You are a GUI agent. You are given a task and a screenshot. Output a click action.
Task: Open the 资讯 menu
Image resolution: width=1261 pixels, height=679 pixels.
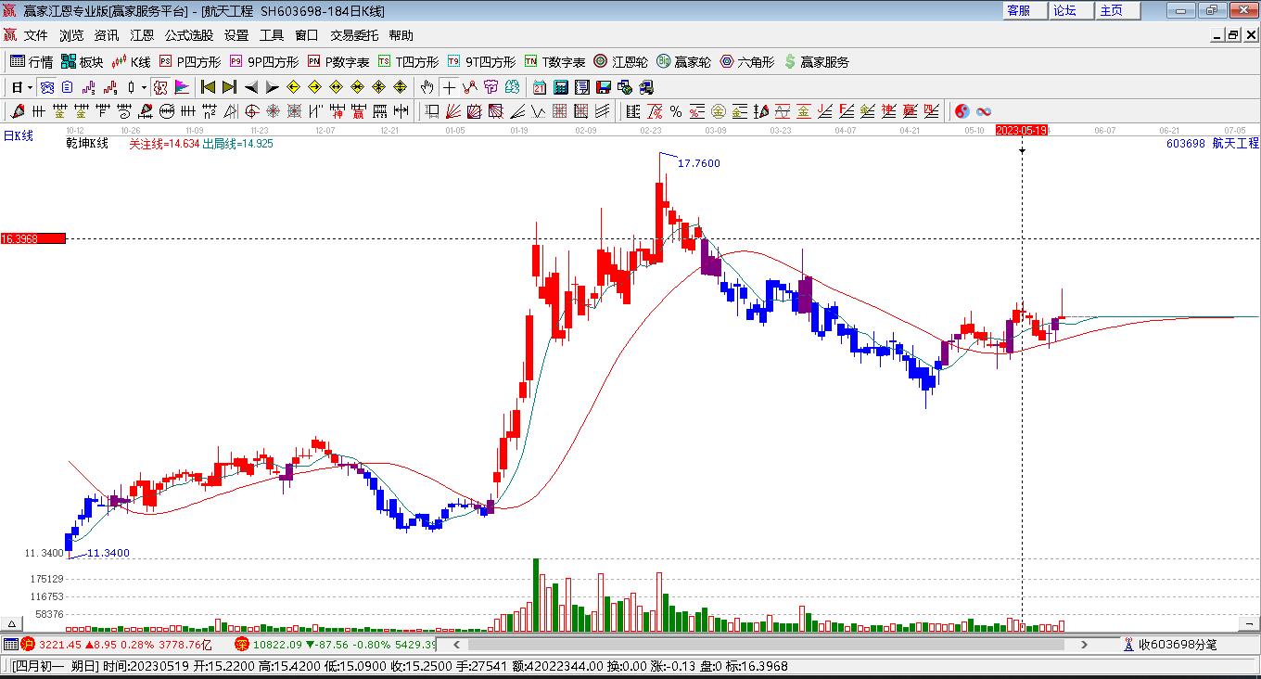pyautogui.click(x=107, y=35)
